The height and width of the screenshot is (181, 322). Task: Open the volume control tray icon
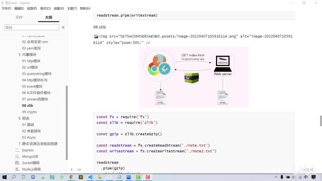(294, 177)
